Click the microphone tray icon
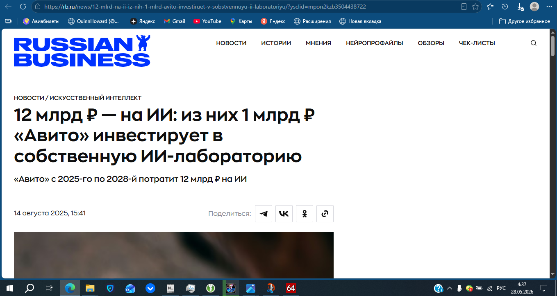 click(x=459, y=288)
